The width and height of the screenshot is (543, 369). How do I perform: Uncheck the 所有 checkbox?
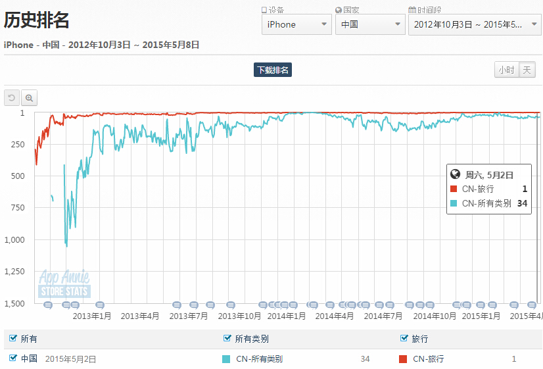pos(12,339)
